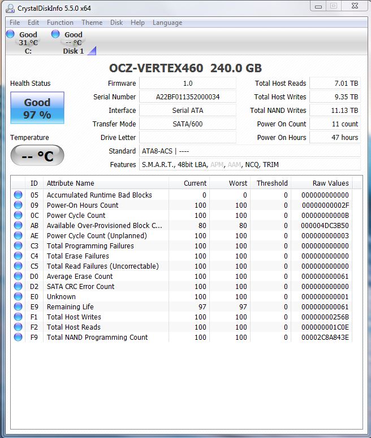371x438 pixels.
Task: Select the Total NAND Programming Count row
Action: pos(97,338)
